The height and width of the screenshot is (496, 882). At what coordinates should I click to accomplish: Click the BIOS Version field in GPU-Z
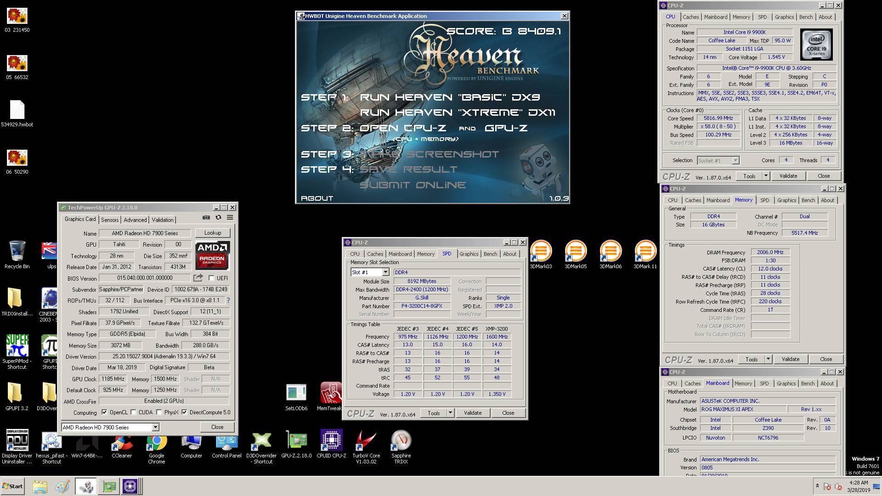[145, 278]
